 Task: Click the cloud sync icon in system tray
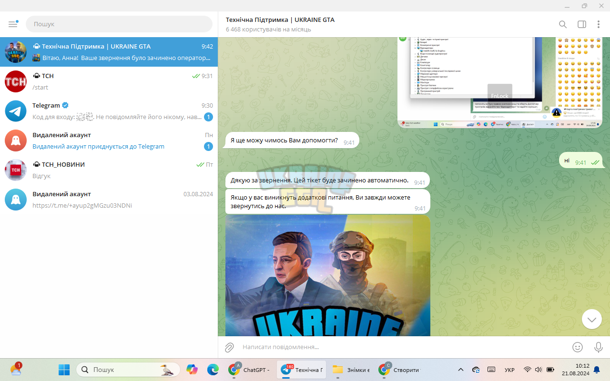point(476,370)
